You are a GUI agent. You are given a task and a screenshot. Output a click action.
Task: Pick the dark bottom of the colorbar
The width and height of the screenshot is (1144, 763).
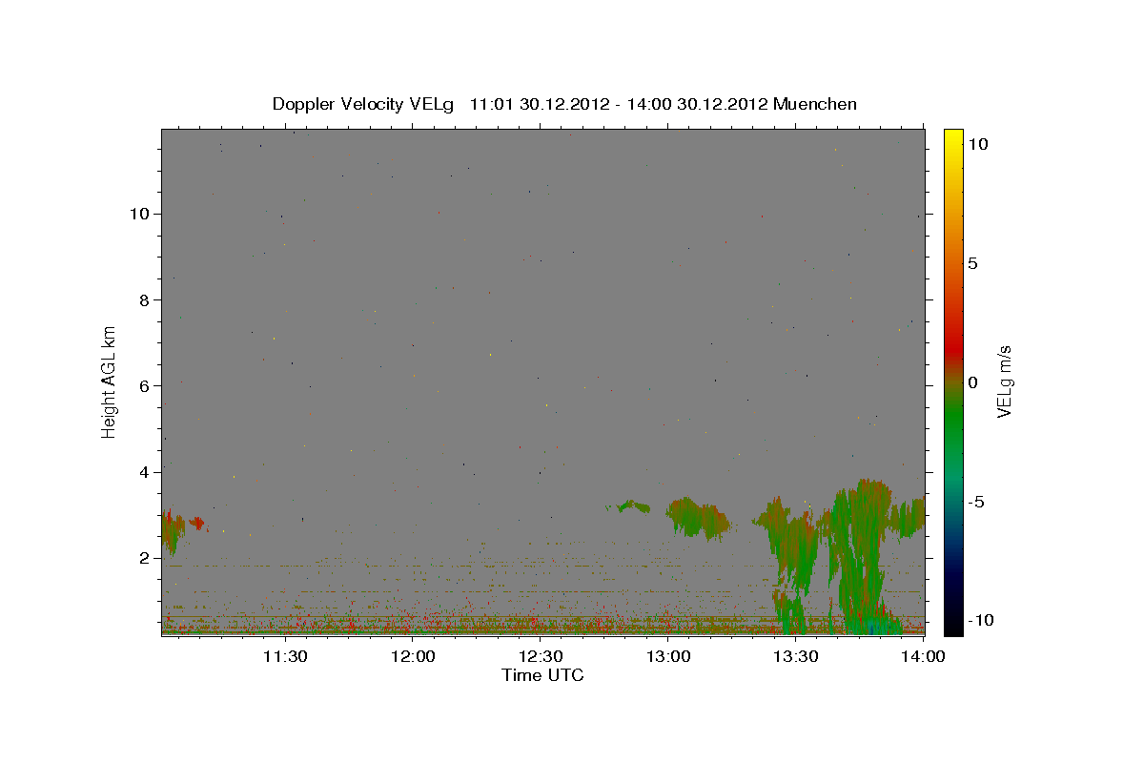tap(952, 615)
